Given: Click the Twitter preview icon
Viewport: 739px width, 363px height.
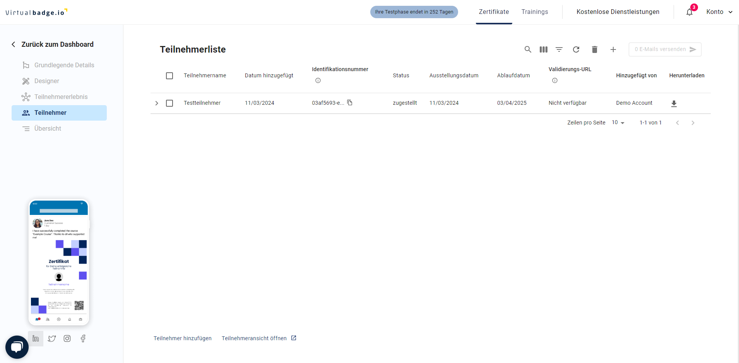Looking at the screenshot, I should pos(52,339).
